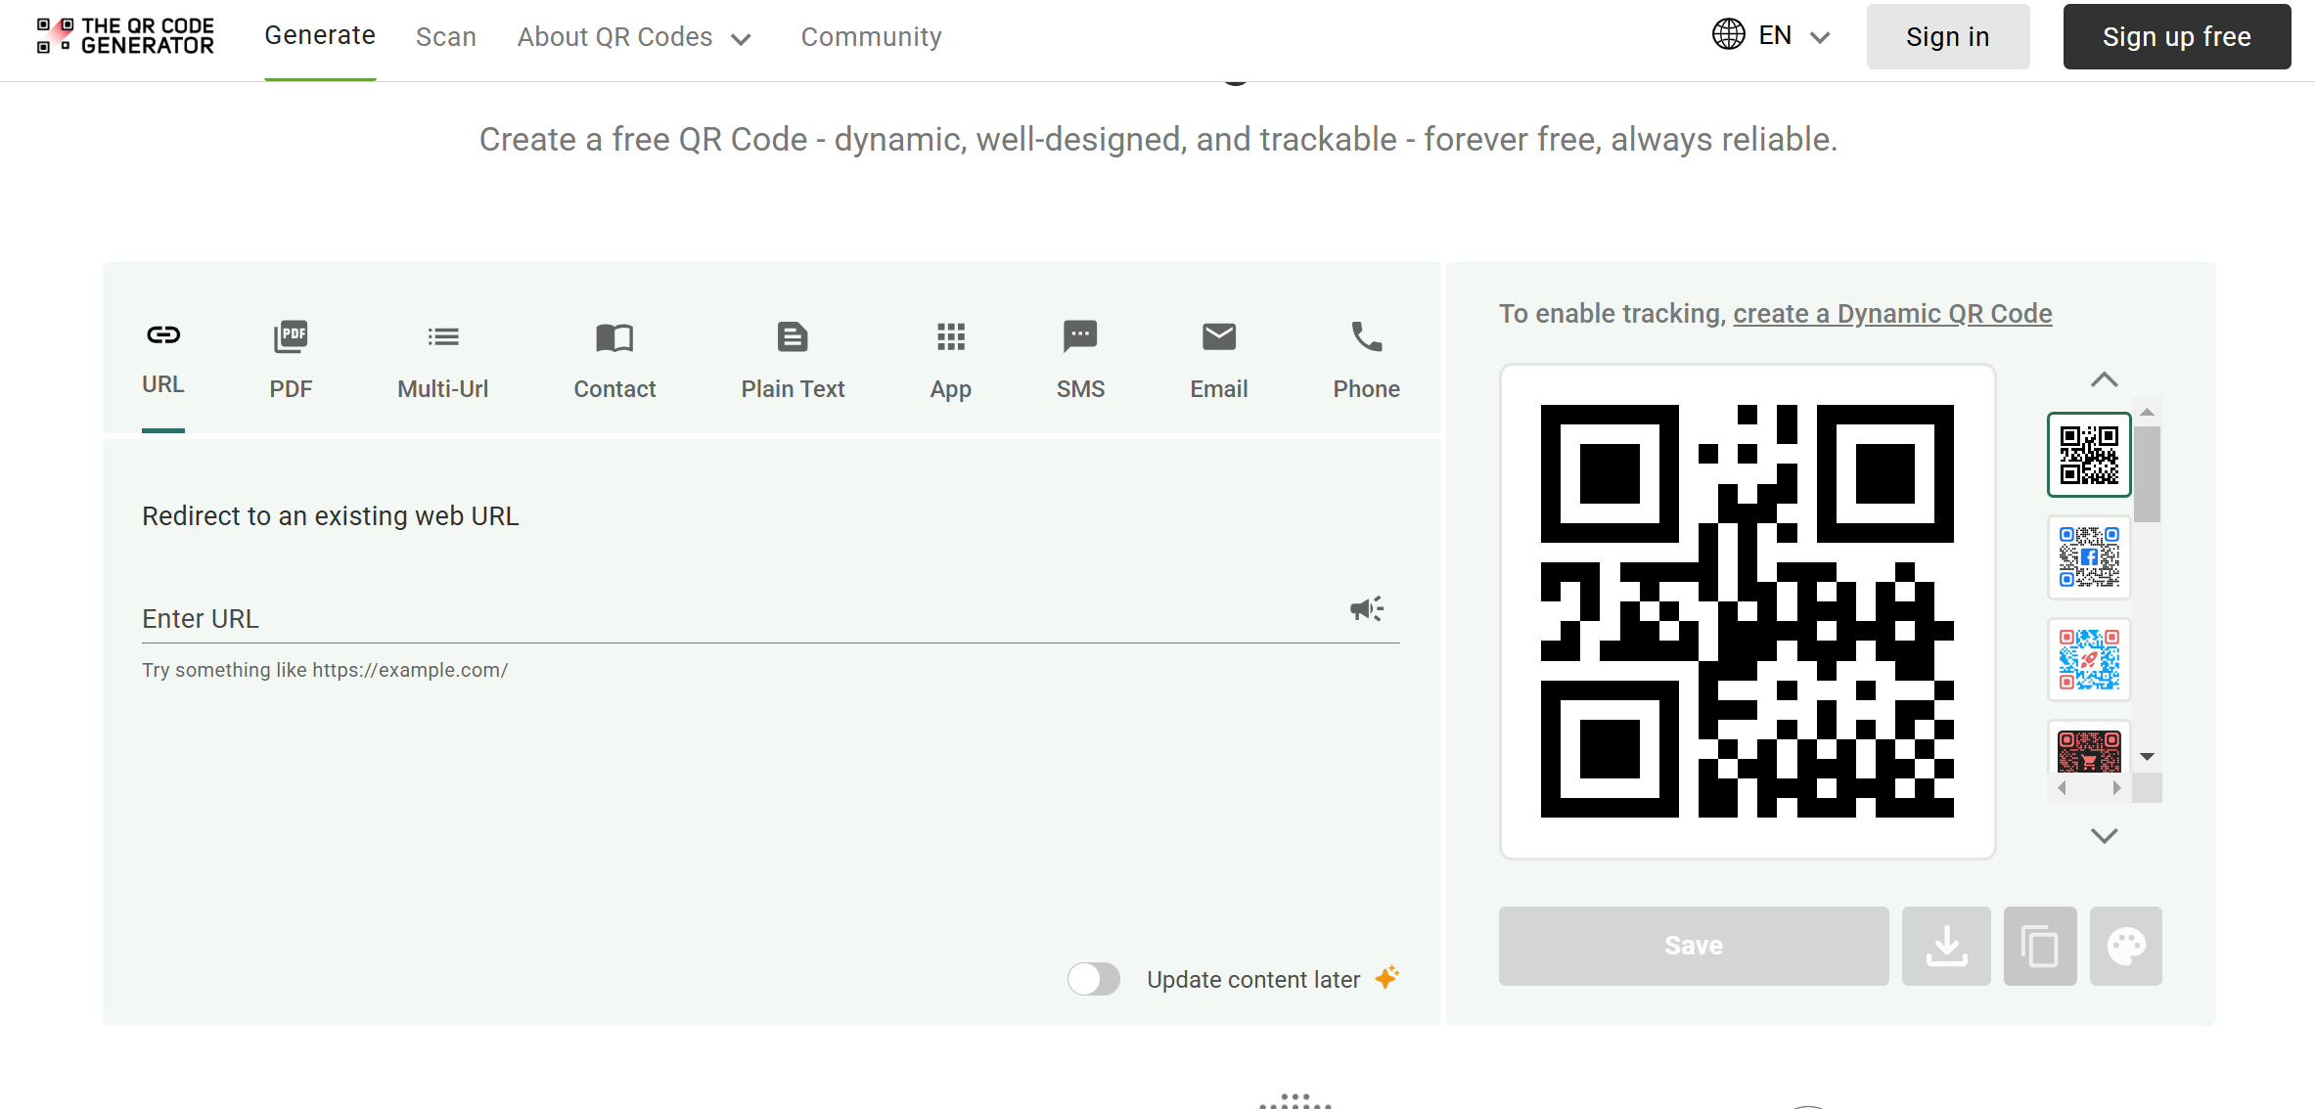The height and width of the screenshot is (1109, 2315).
Task: Click the copy QR code icon
Action: (2040, 946)
